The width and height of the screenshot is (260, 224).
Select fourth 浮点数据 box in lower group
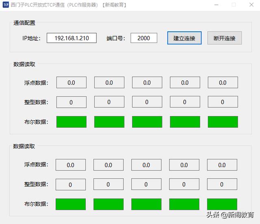[184, 165]
